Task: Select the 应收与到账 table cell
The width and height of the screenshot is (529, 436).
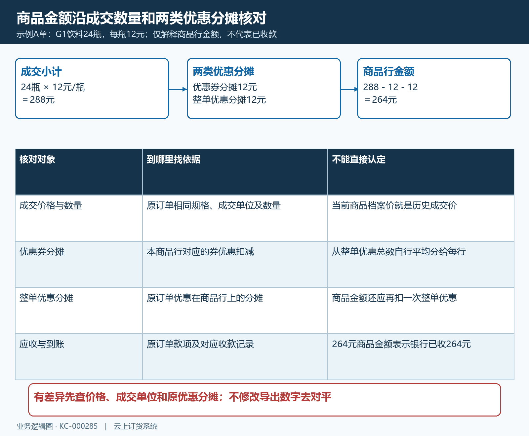Action: click(x=79, y=357)
